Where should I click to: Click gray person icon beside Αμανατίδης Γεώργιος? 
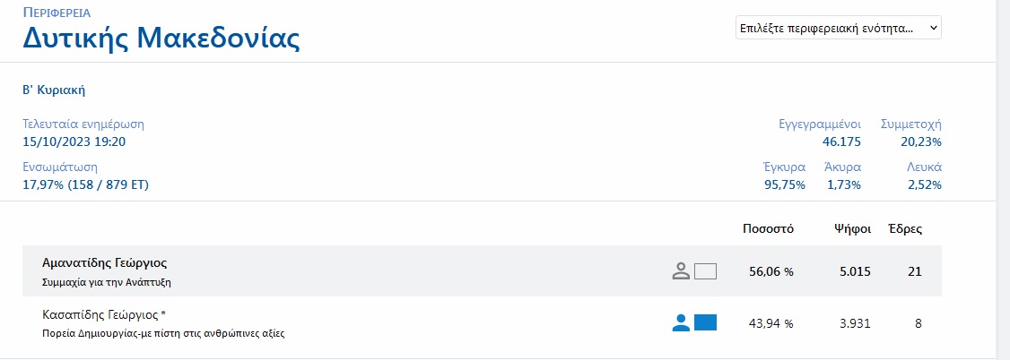(x=680, y=271)
